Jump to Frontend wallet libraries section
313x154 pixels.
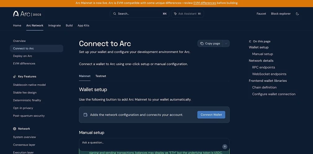(x=268, y=81)
